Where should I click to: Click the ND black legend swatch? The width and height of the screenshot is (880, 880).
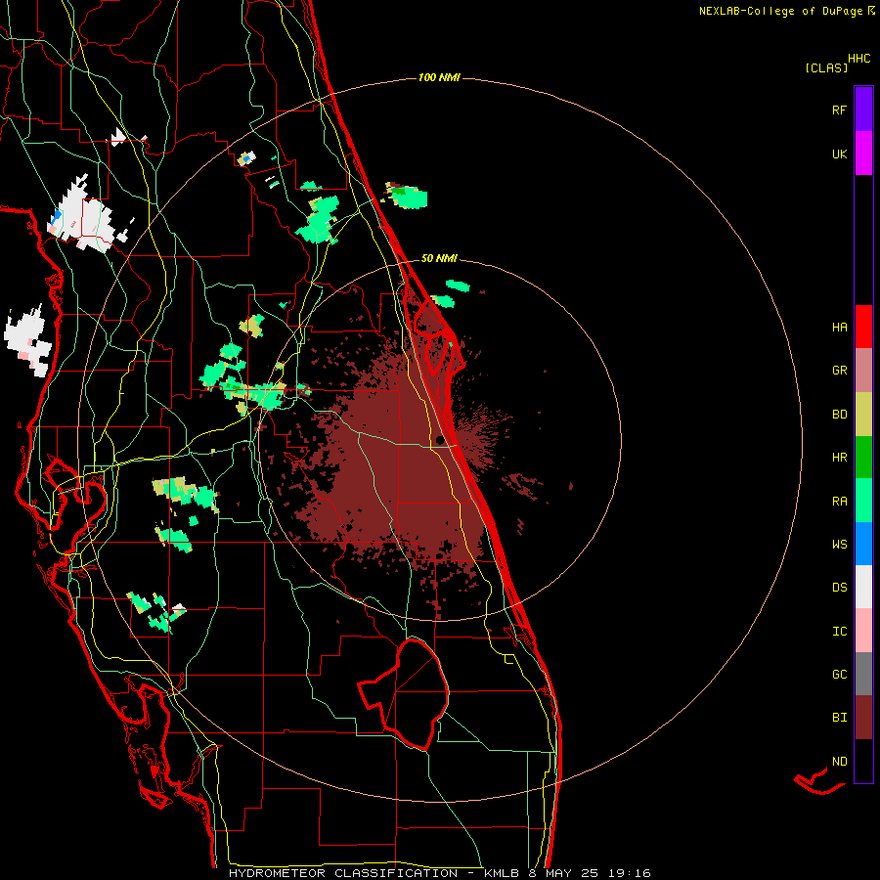(x=863, y=761)
